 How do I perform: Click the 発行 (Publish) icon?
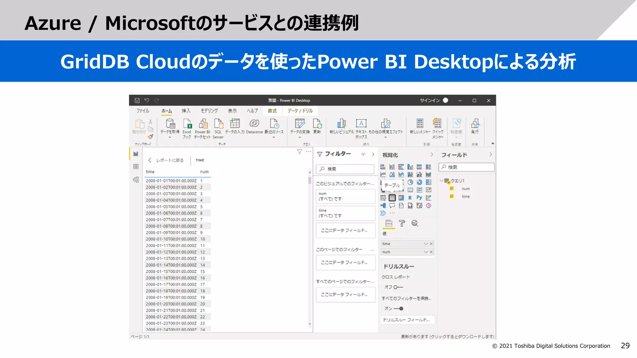point(475,123)
